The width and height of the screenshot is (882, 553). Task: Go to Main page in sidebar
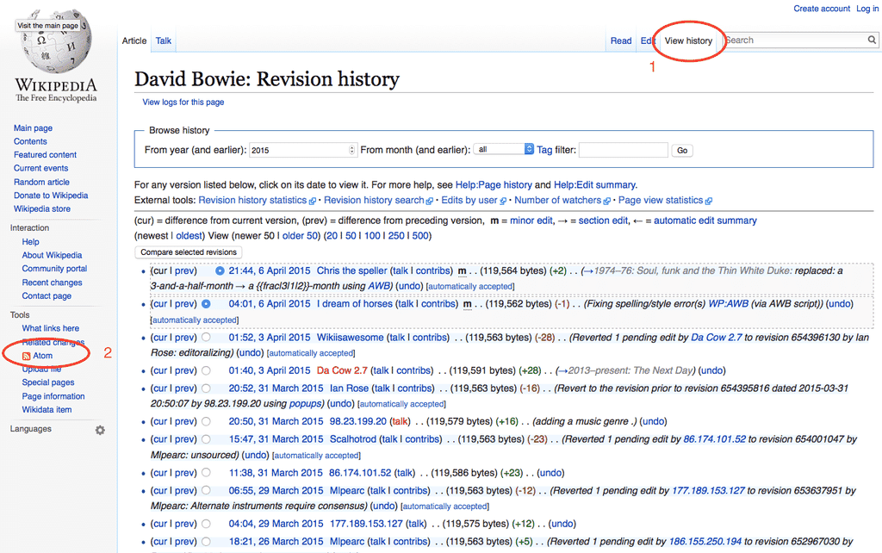pos(33,127)
